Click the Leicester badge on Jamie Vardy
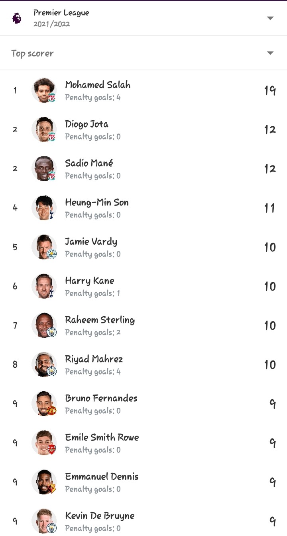 (x=52, y=253)
